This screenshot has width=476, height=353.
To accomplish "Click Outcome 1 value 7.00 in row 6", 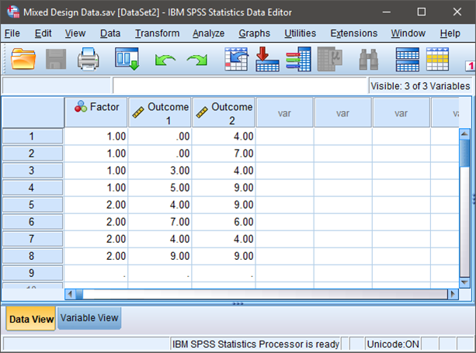I will [160, 222].
